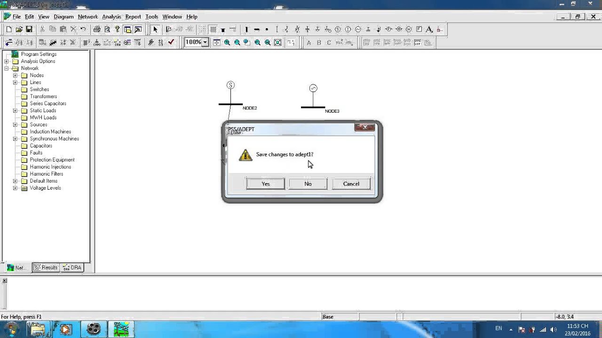Toggle the pressed toolbar button right of Help
602x338 pixels.
click(x=127, y=29)
